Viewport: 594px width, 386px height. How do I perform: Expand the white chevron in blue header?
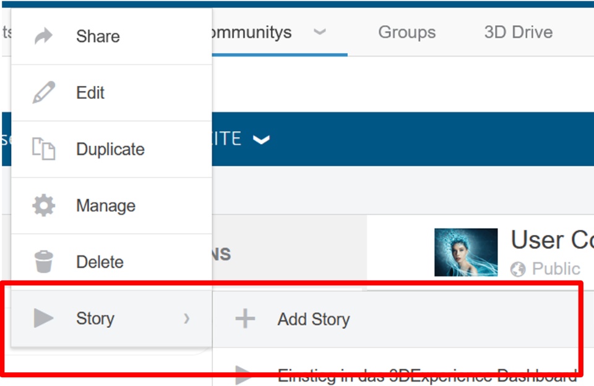point(262,140)
